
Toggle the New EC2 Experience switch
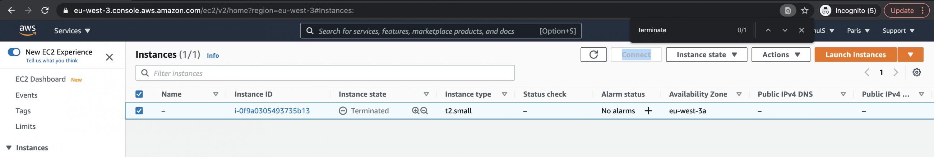coord(14,52)
